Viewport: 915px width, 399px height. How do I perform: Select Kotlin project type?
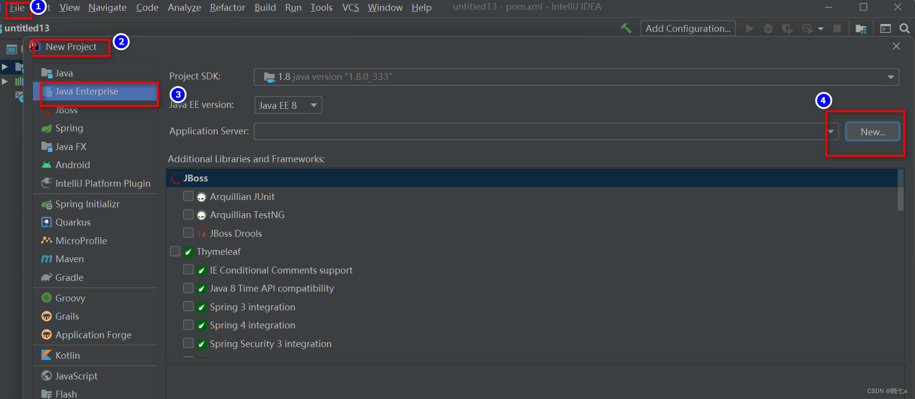point(95,355)
